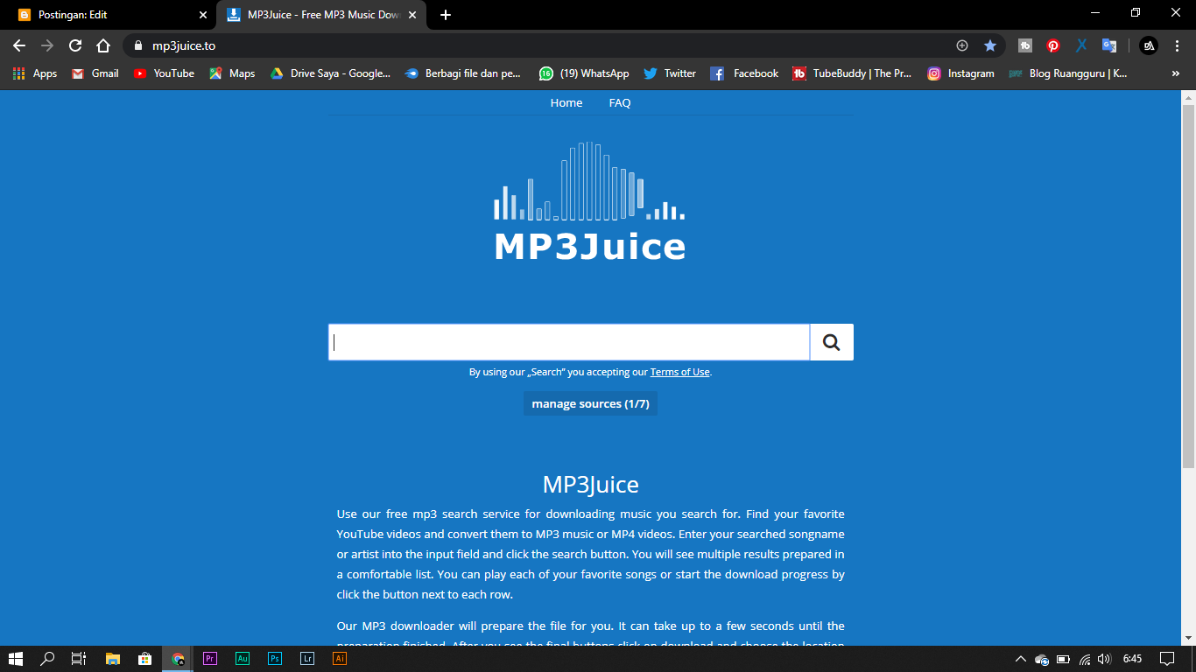Open the YouTube bookmark

(x=164, y=73)
